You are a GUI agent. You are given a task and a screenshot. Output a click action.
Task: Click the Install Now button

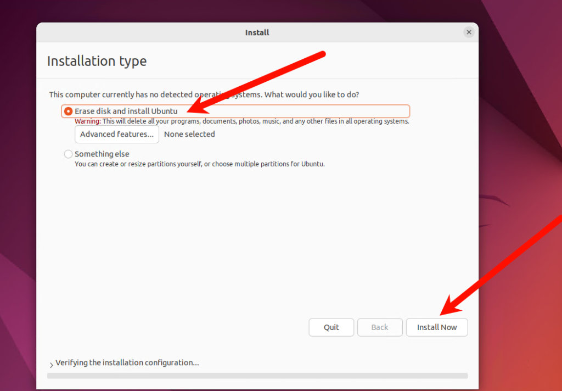[436, 327]
